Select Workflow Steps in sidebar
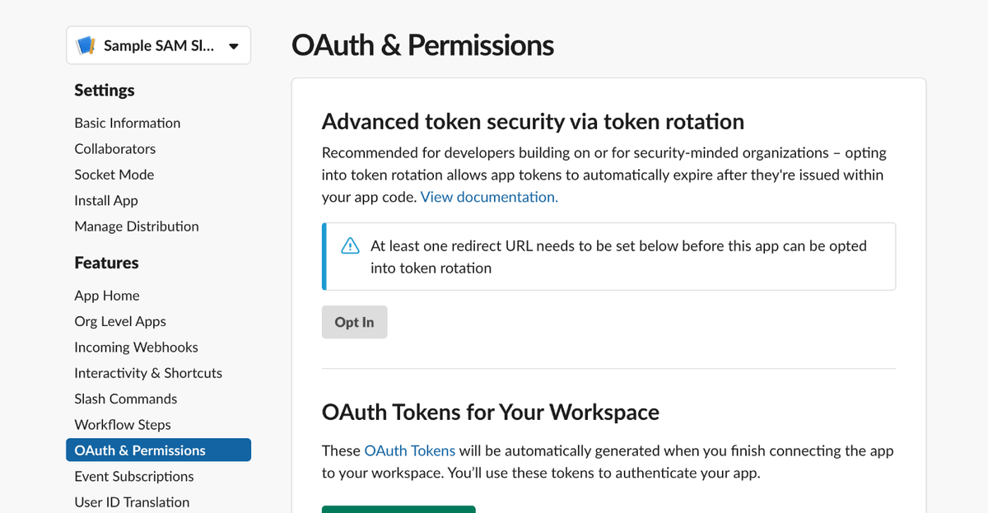 [123, 425]
